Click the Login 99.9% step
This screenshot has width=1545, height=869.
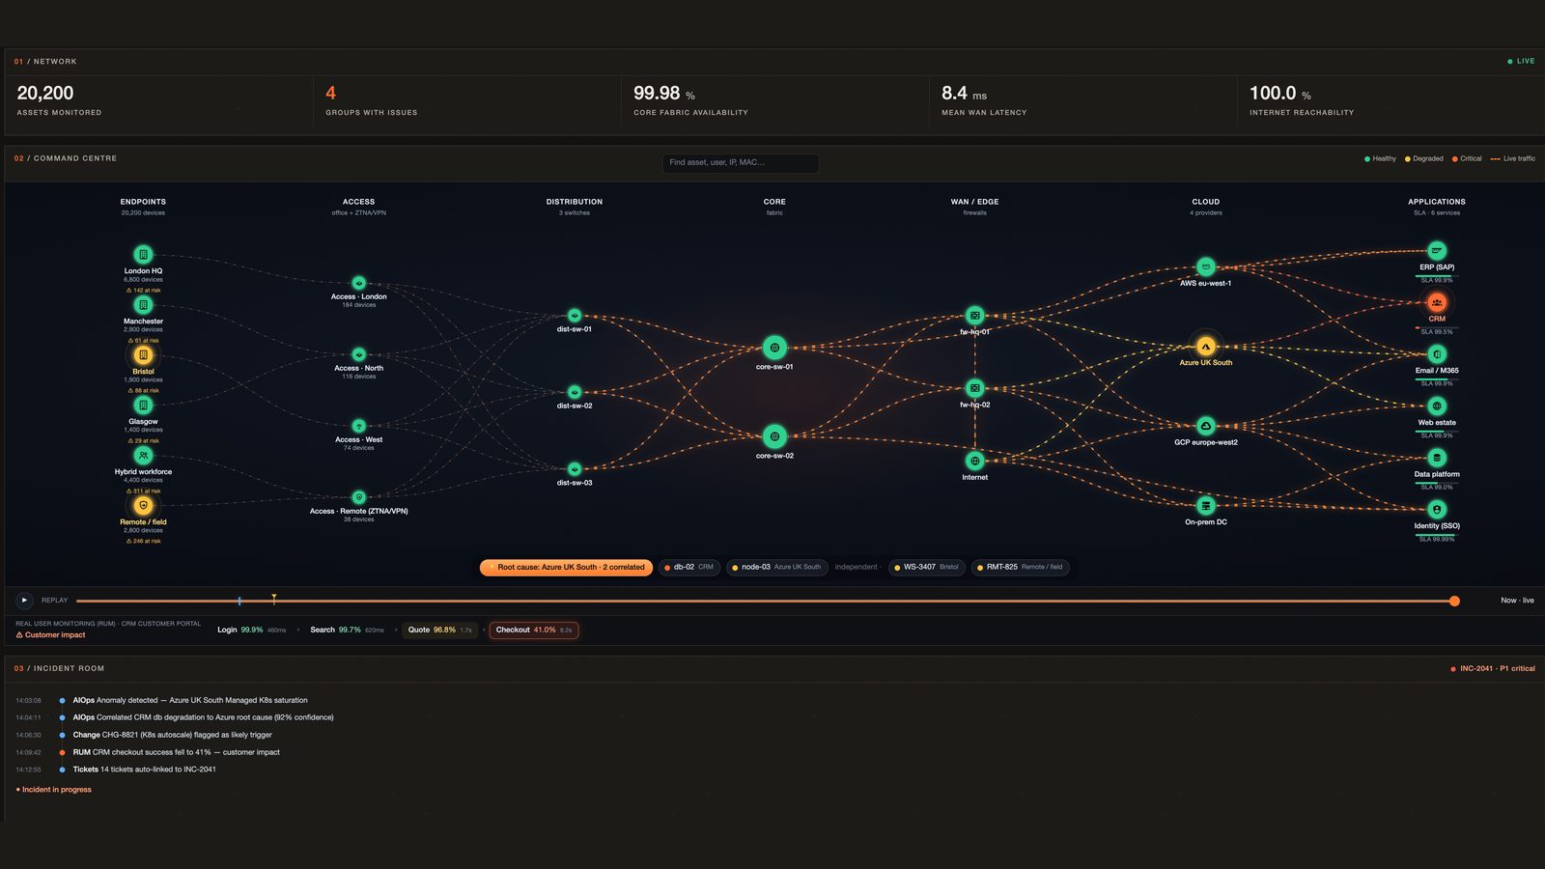pyautogui.click(x=252, y=631)
